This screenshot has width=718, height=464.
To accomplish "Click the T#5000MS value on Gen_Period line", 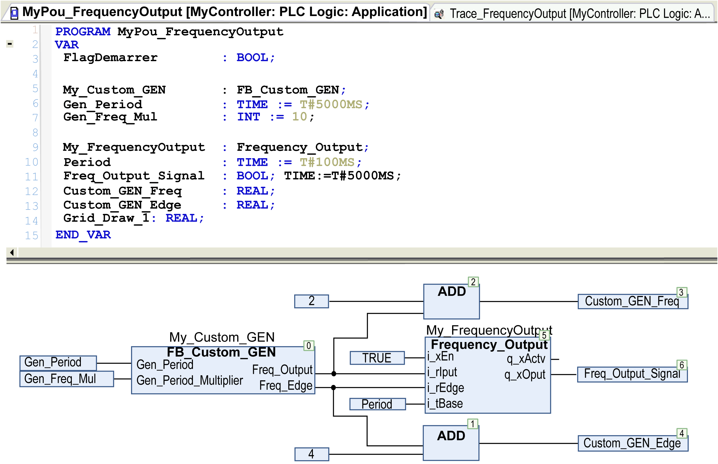I will pos(330,104).
